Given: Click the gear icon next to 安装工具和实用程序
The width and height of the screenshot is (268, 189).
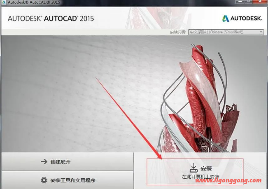Looking at the screenshot, I should [x=44, y=180].
